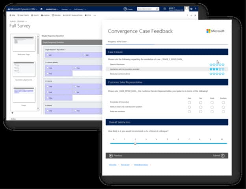Viewport: 246px width, 189px height.
Task: Set recommendation slider to 7
Action: pyautogui.click(x=189, y=143)
